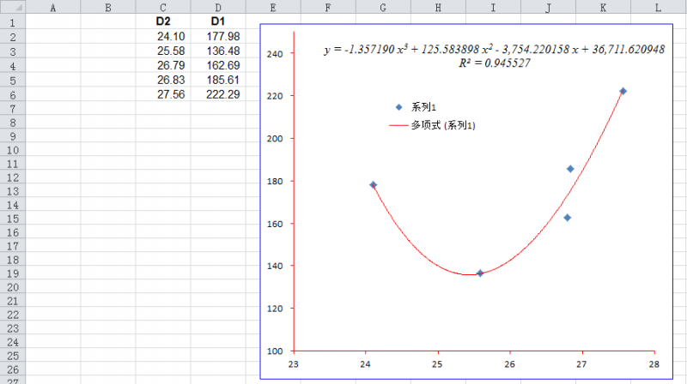
Task: Select column C header
Action: click(x=163, y=7)
